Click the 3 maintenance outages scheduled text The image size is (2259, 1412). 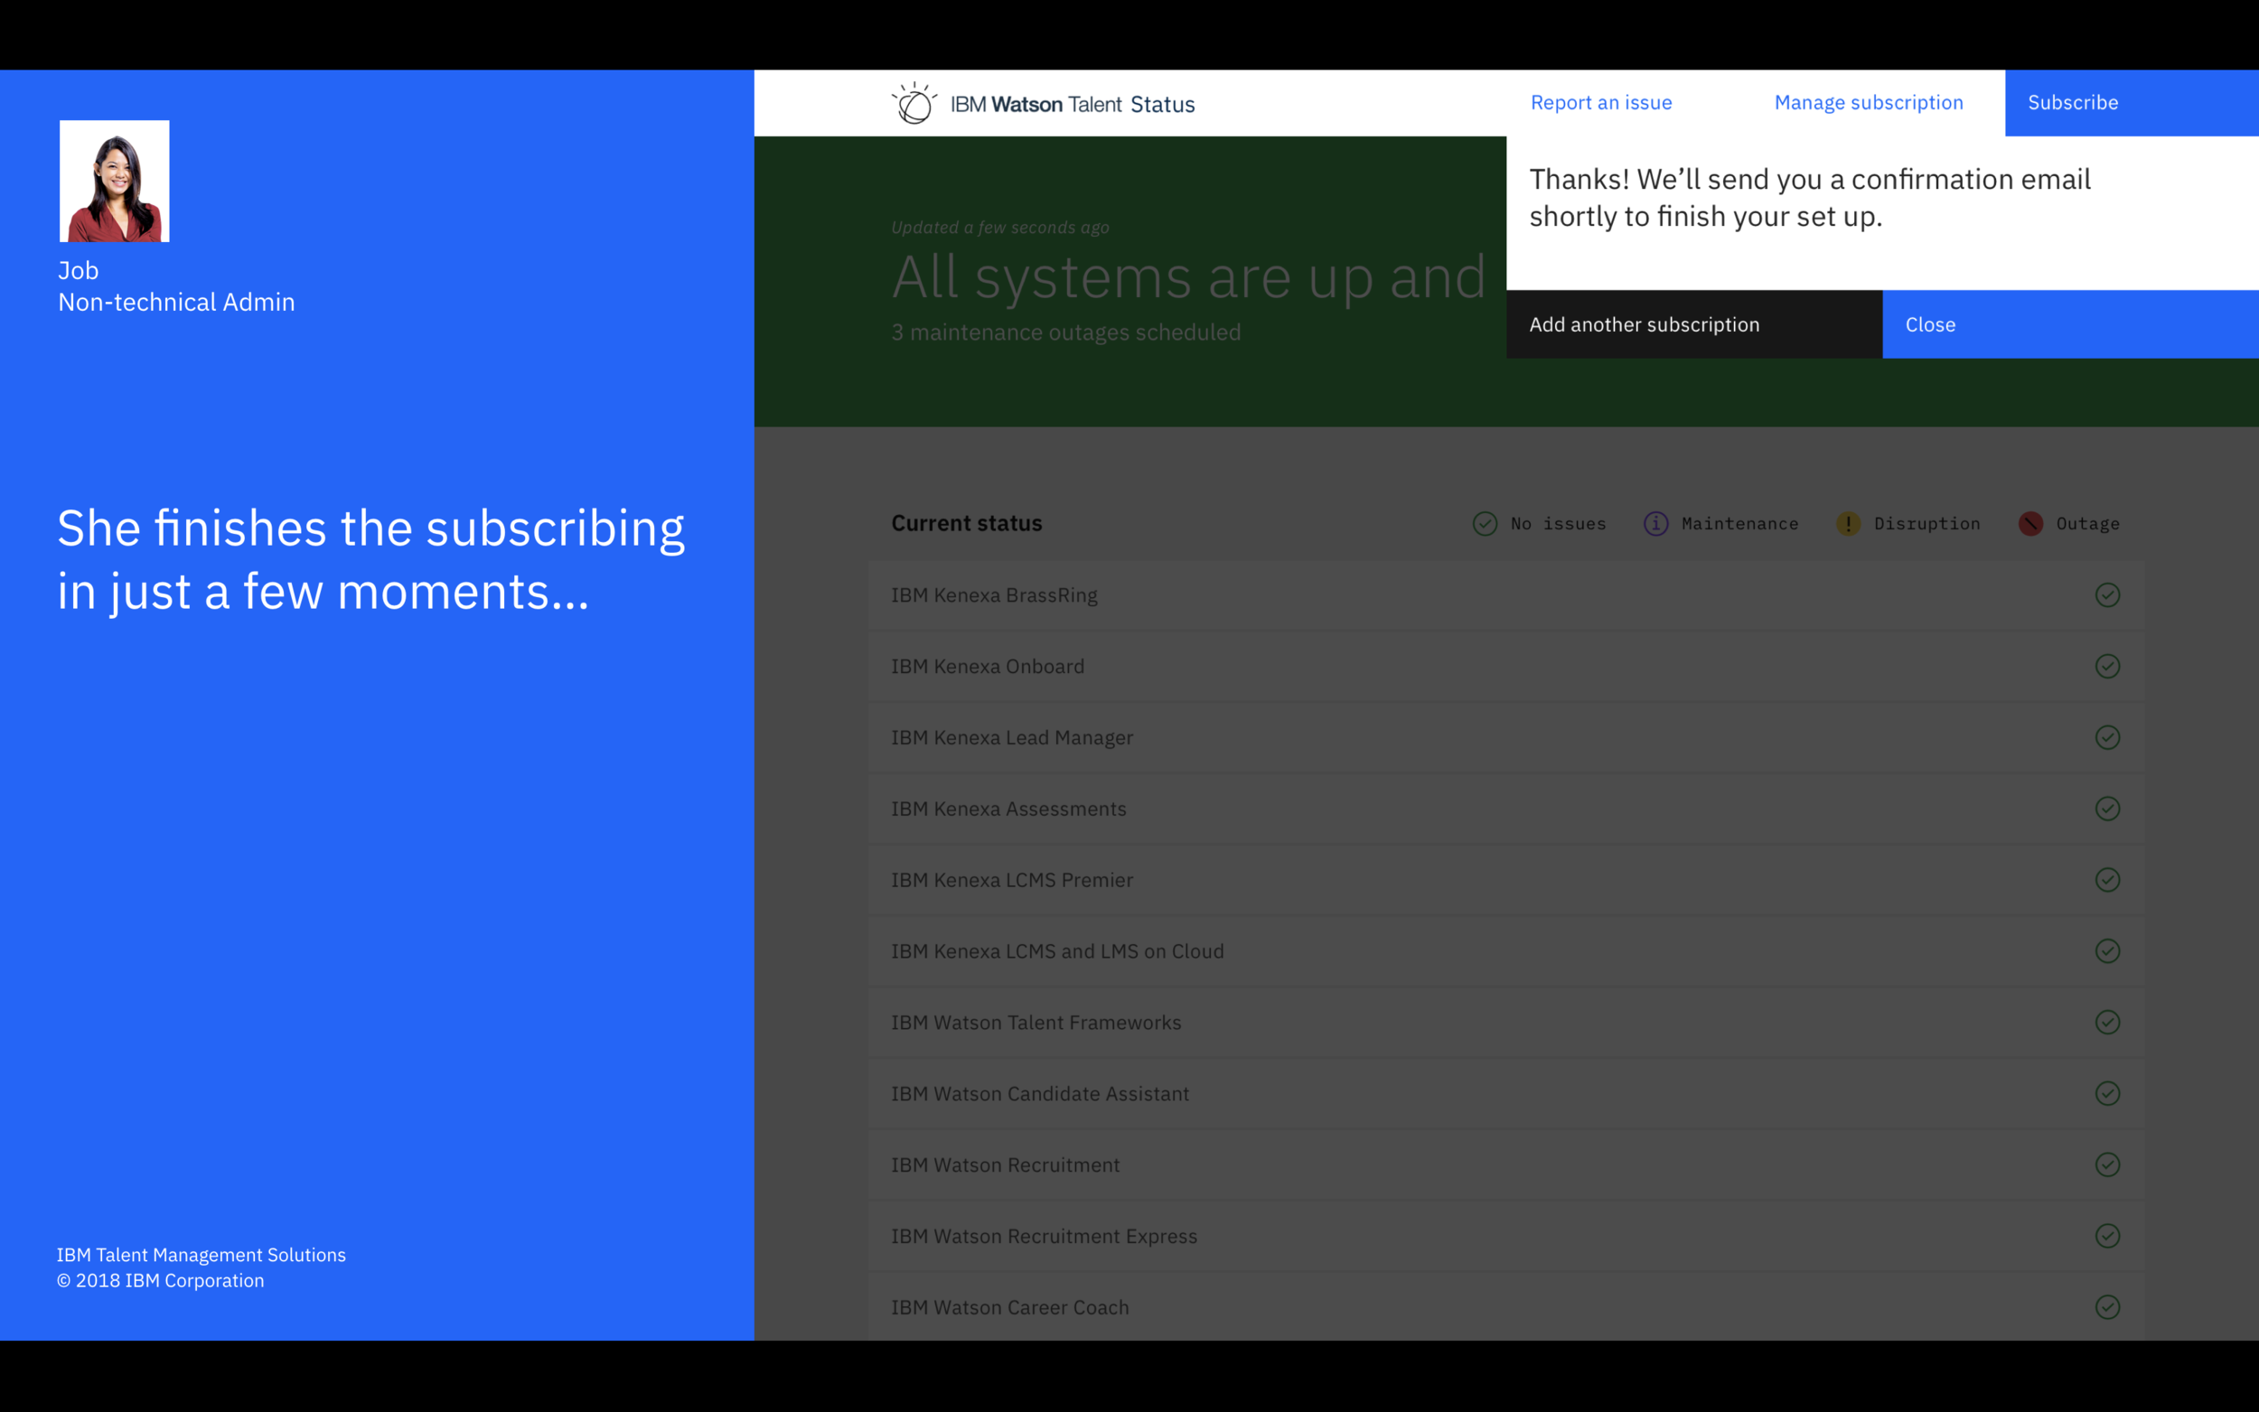pos(1065,332)
